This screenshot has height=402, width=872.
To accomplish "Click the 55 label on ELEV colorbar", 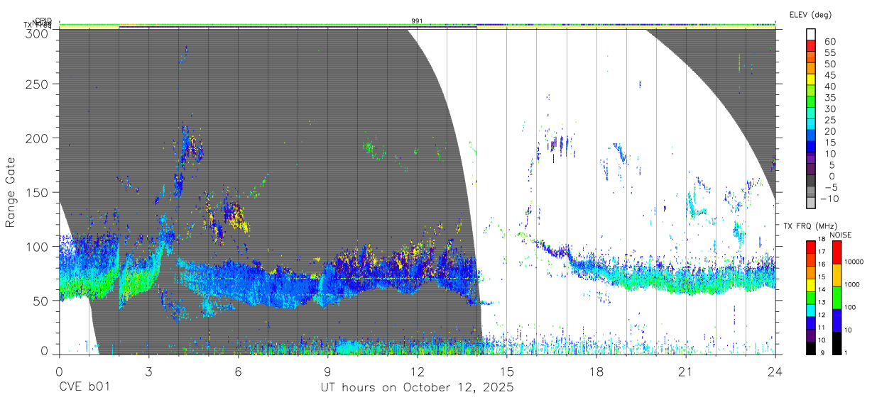I will click(x=830, y=52).
